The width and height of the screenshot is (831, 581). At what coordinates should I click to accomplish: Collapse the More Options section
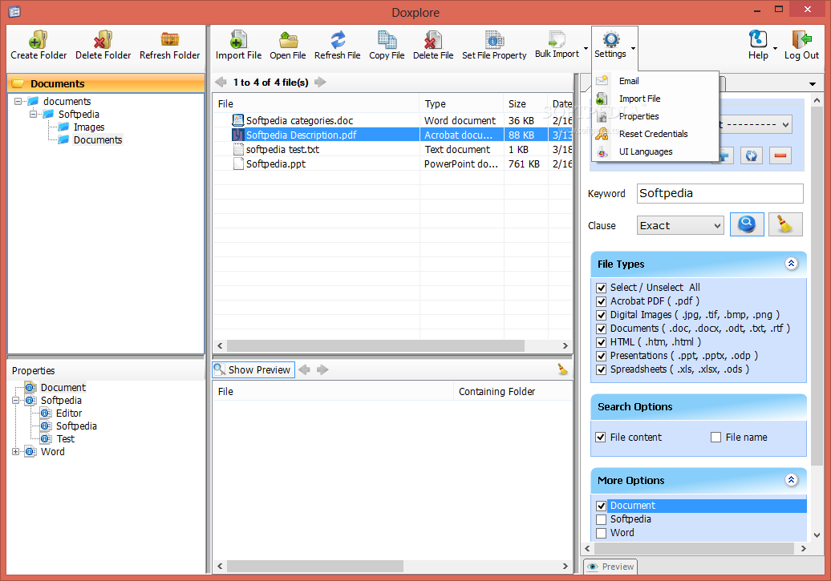791,480
